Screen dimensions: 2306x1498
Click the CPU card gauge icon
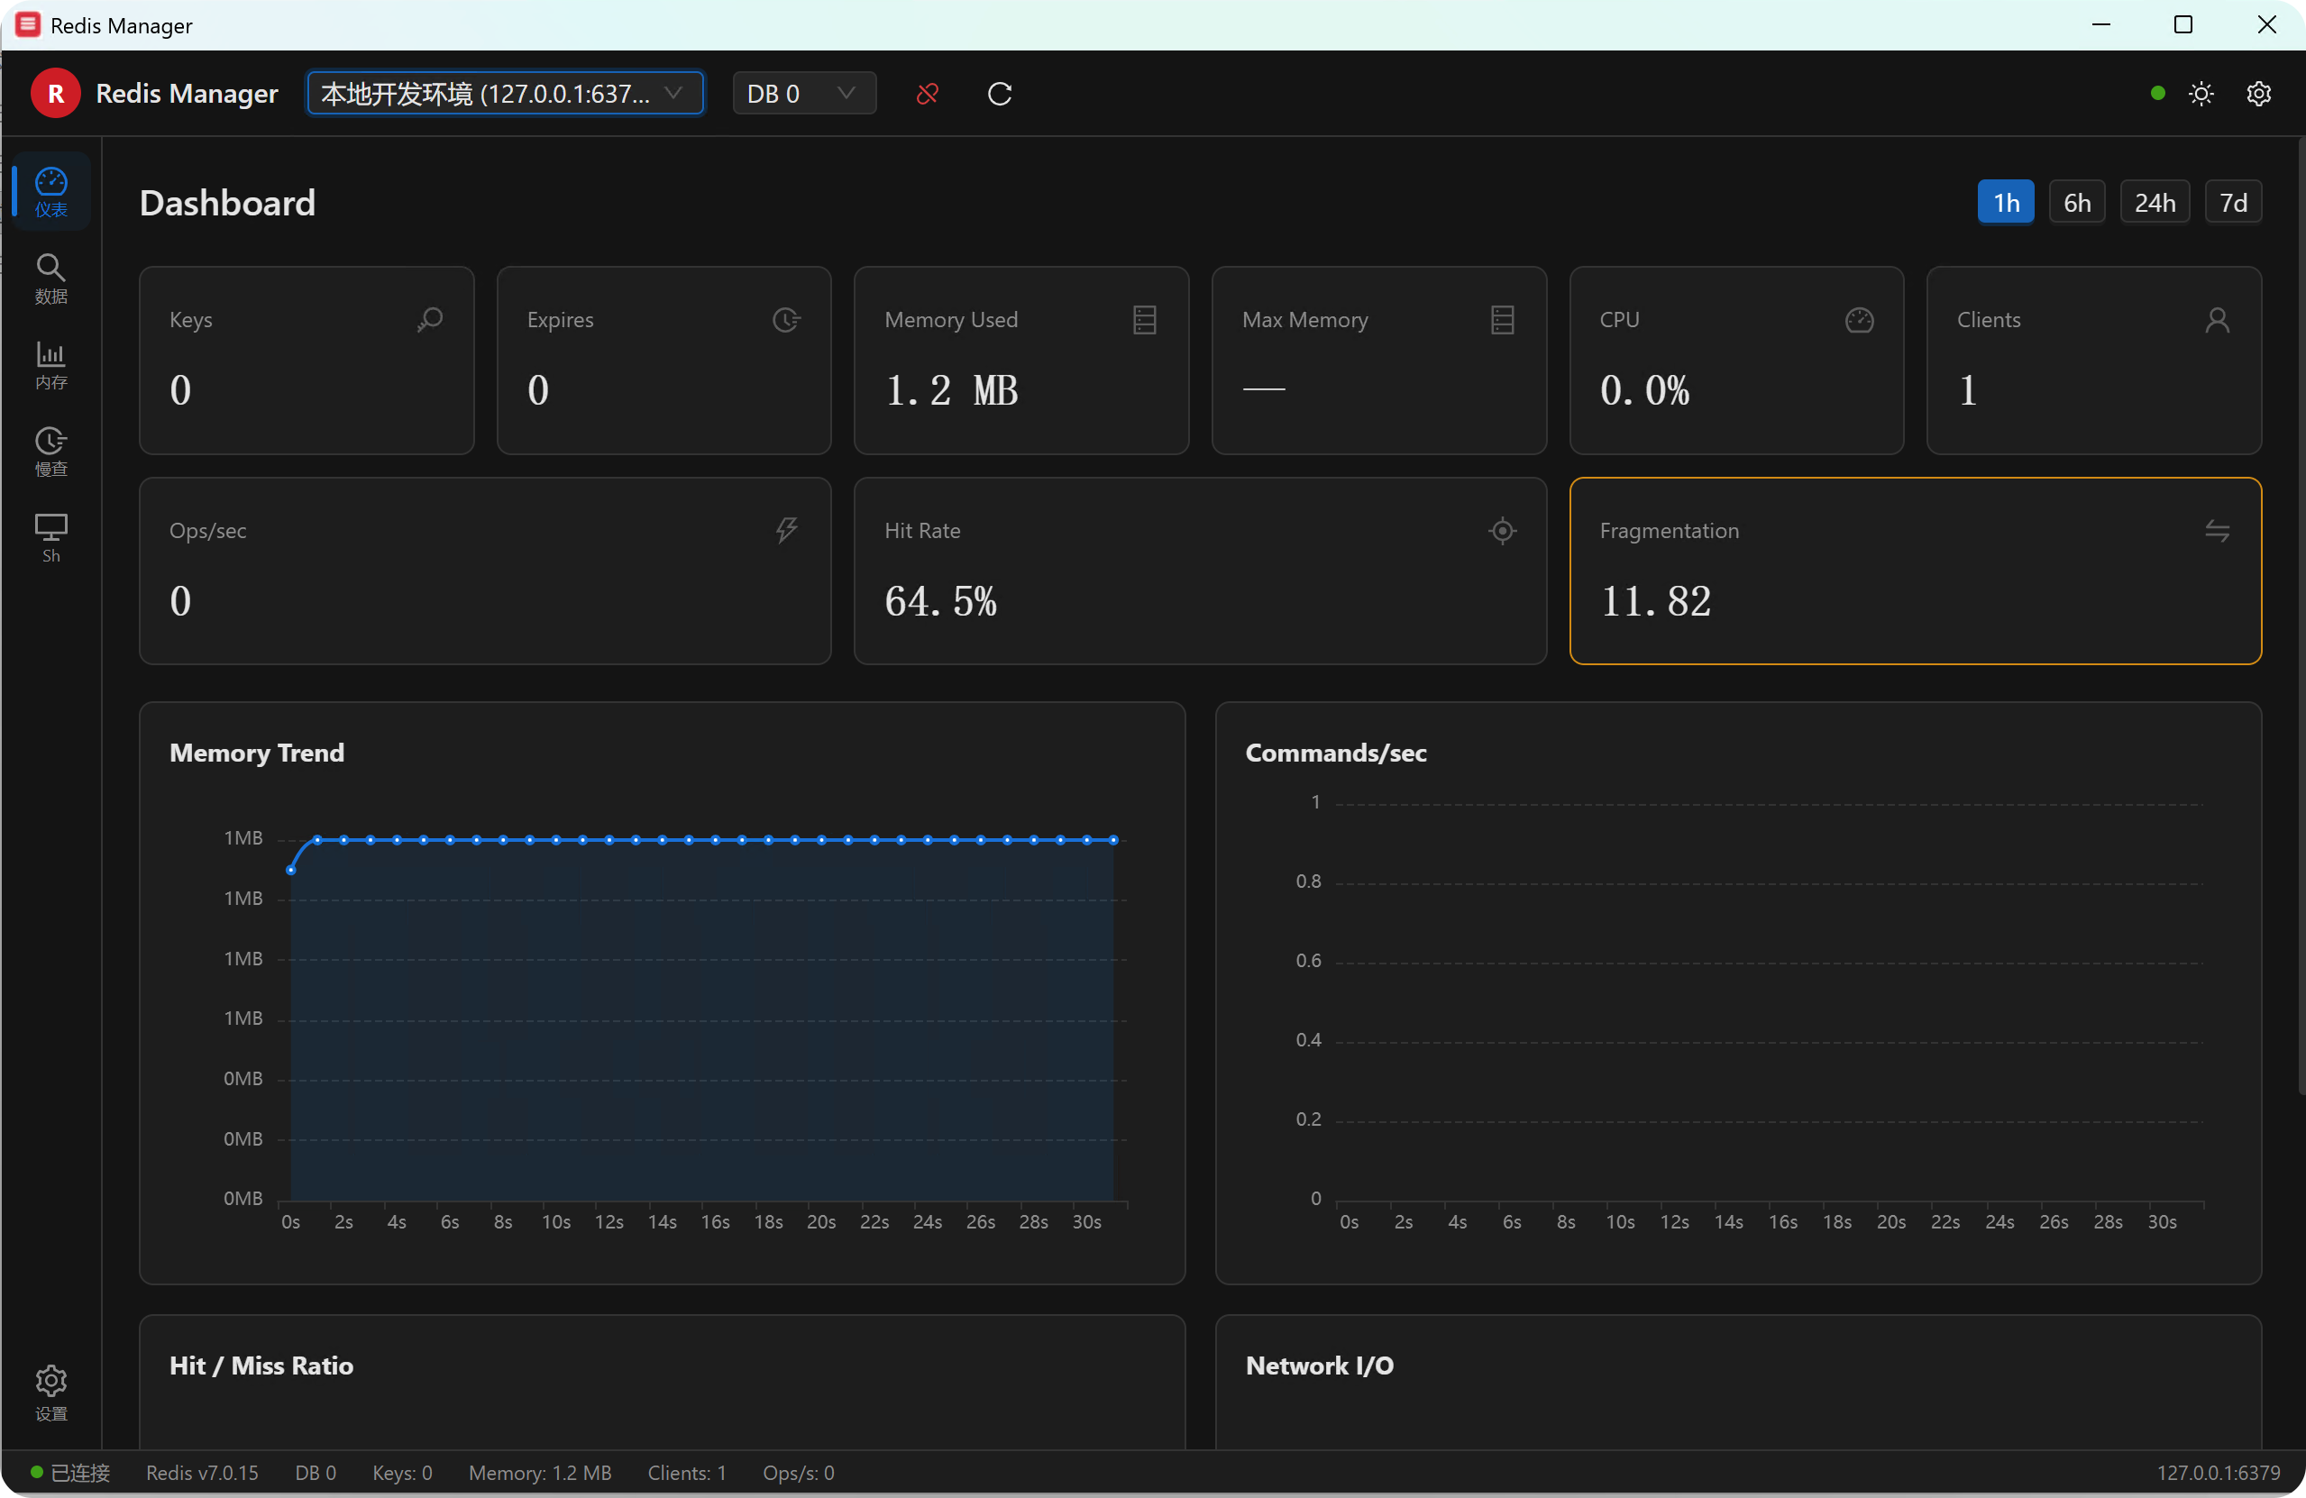pos(1860,320)
